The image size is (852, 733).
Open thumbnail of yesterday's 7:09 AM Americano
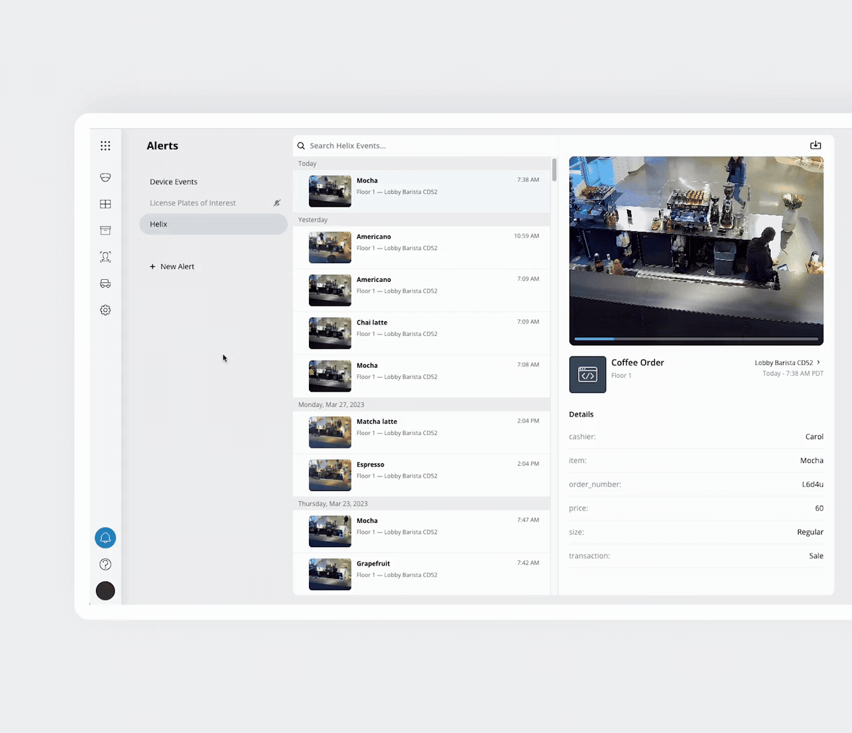(330, 291)
